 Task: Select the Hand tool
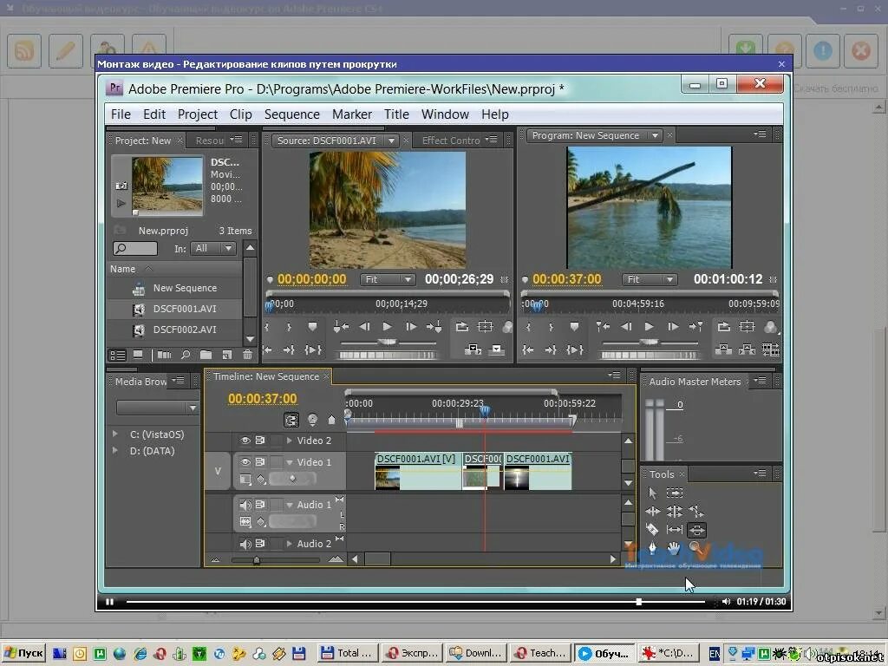674,548
